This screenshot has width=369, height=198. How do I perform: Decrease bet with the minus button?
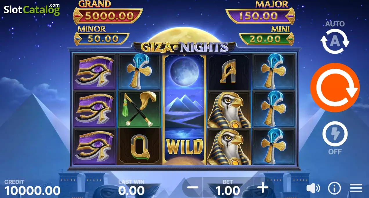[193, 188]
